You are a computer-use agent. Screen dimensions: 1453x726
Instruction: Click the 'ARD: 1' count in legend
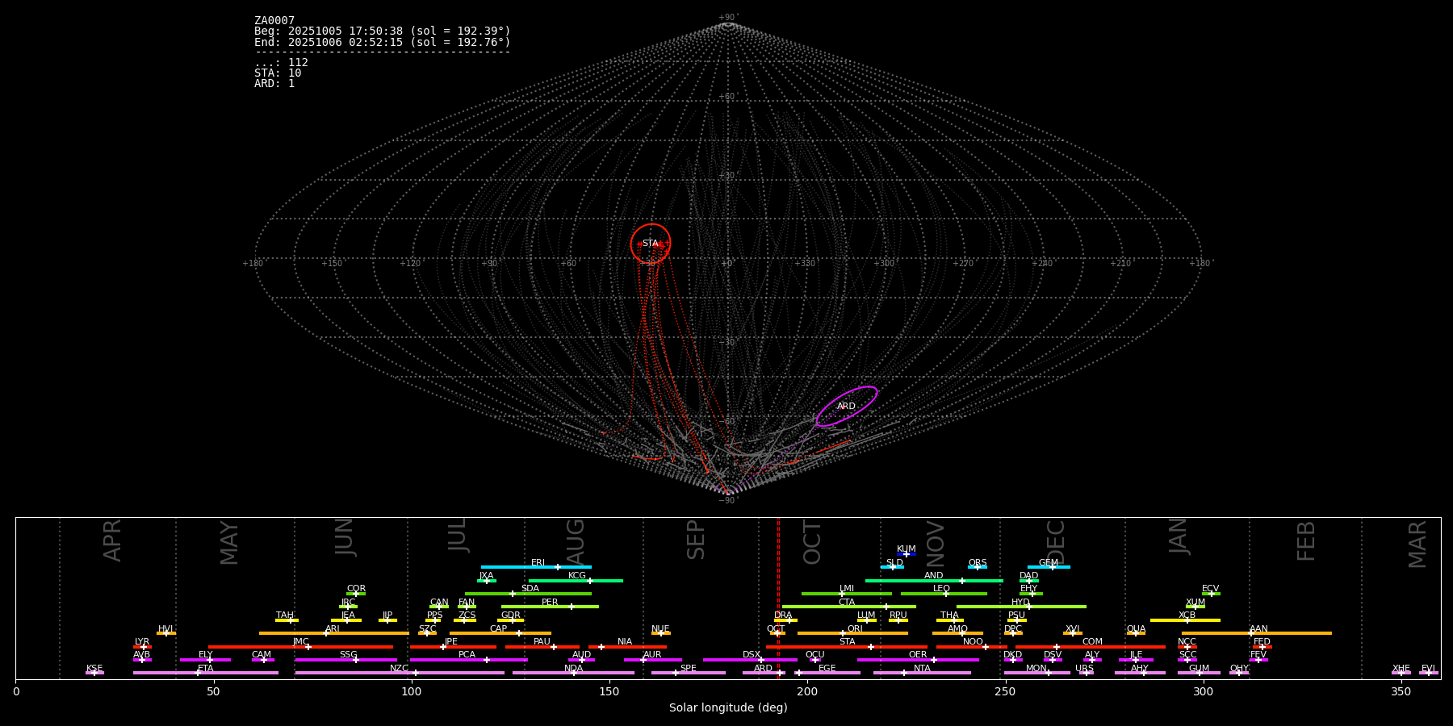[274, 84]
